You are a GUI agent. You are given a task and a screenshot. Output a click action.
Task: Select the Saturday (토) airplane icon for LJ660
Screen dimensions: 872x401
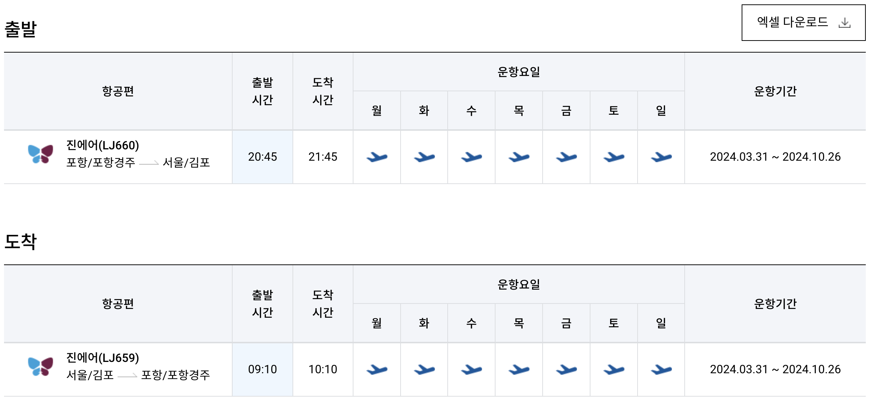(613, 157)
